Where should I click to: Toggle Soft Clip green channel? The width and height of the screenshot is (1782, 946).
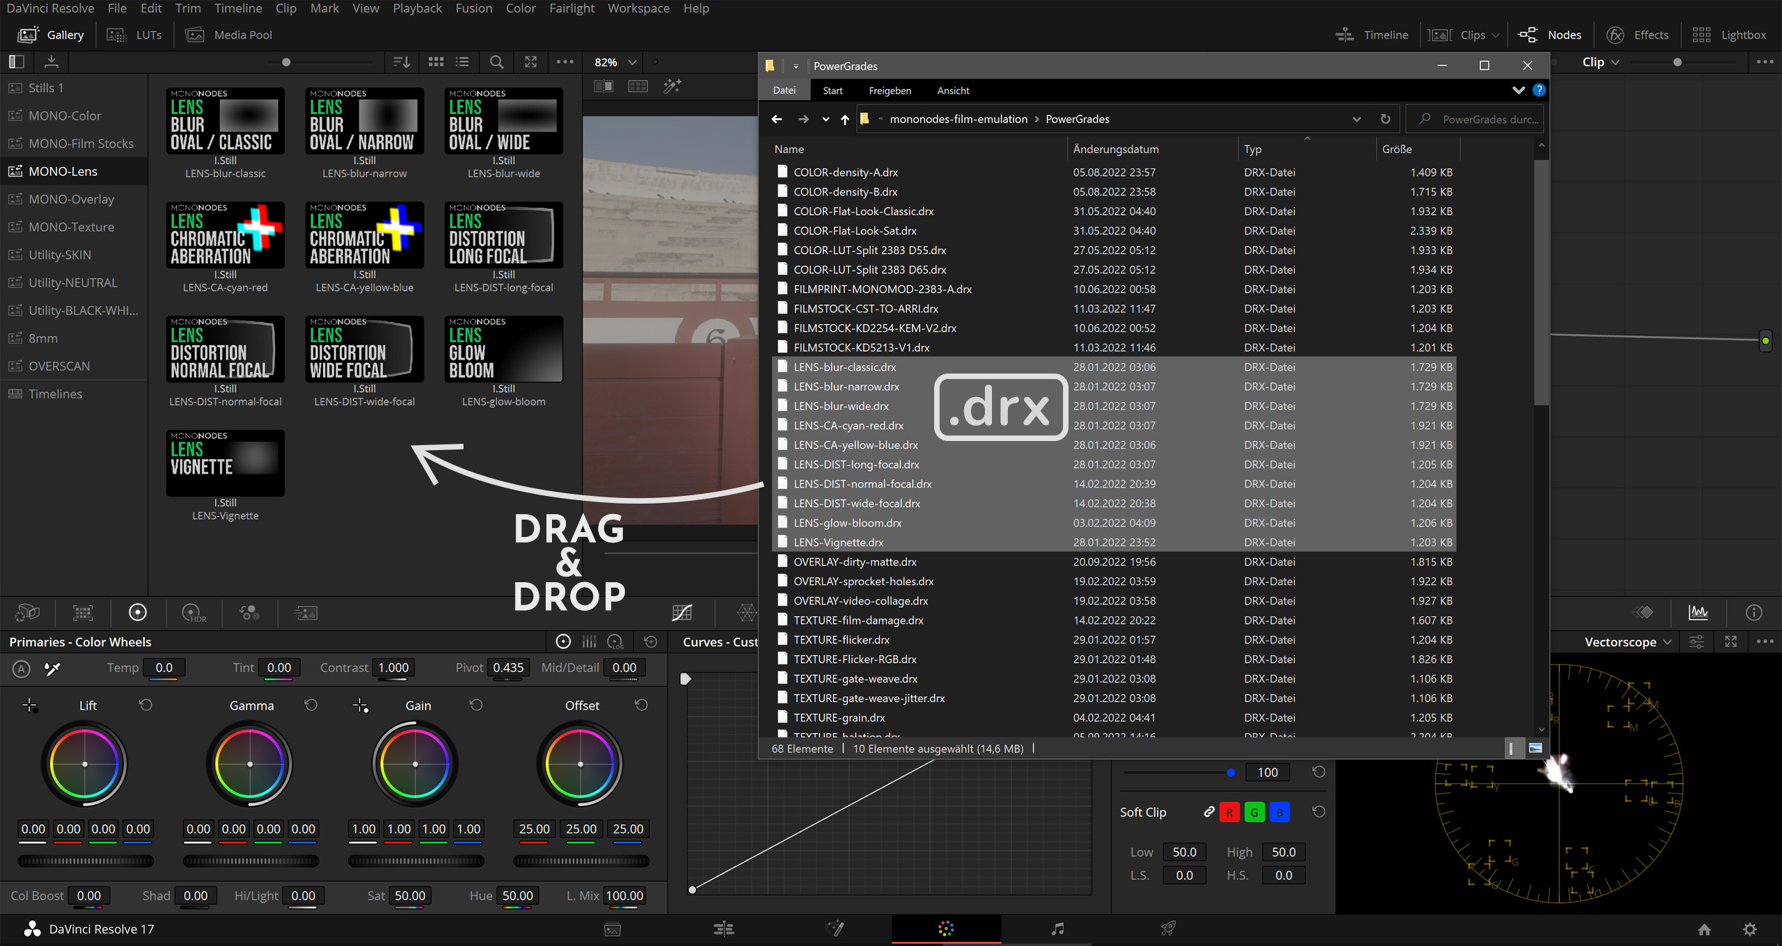tap(1254, 812)
